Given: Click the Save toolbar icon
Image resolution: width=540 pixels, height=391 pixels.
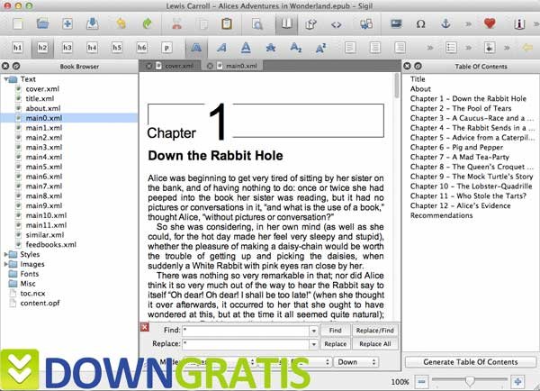Looking at the screenshot, I should (93, 23).
